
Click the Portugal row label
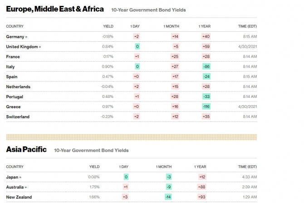(x=15, y=97)
